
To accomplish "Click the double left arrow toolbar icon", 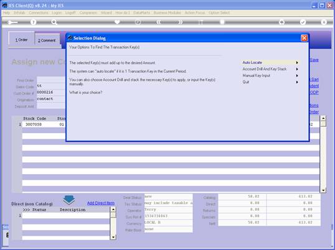I will [159, 22].
